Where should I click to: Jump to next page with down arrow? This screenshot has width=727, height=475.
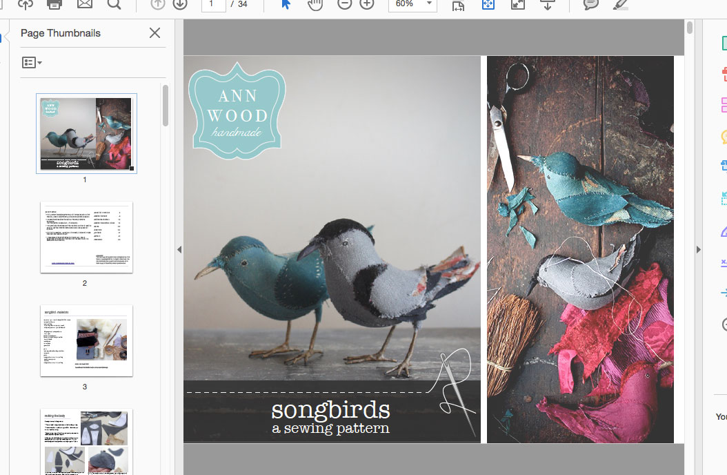tap(179, 5)
